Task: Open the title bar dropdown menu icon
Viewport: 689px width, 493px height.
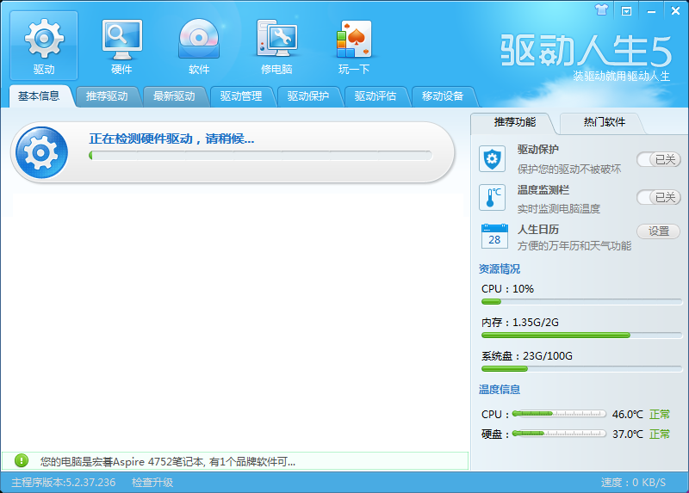Action: pyautogui.click(x=626, y=11)
